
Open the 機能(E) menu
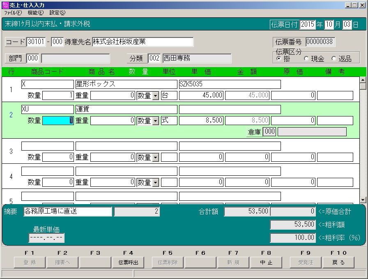coord(36,13)
